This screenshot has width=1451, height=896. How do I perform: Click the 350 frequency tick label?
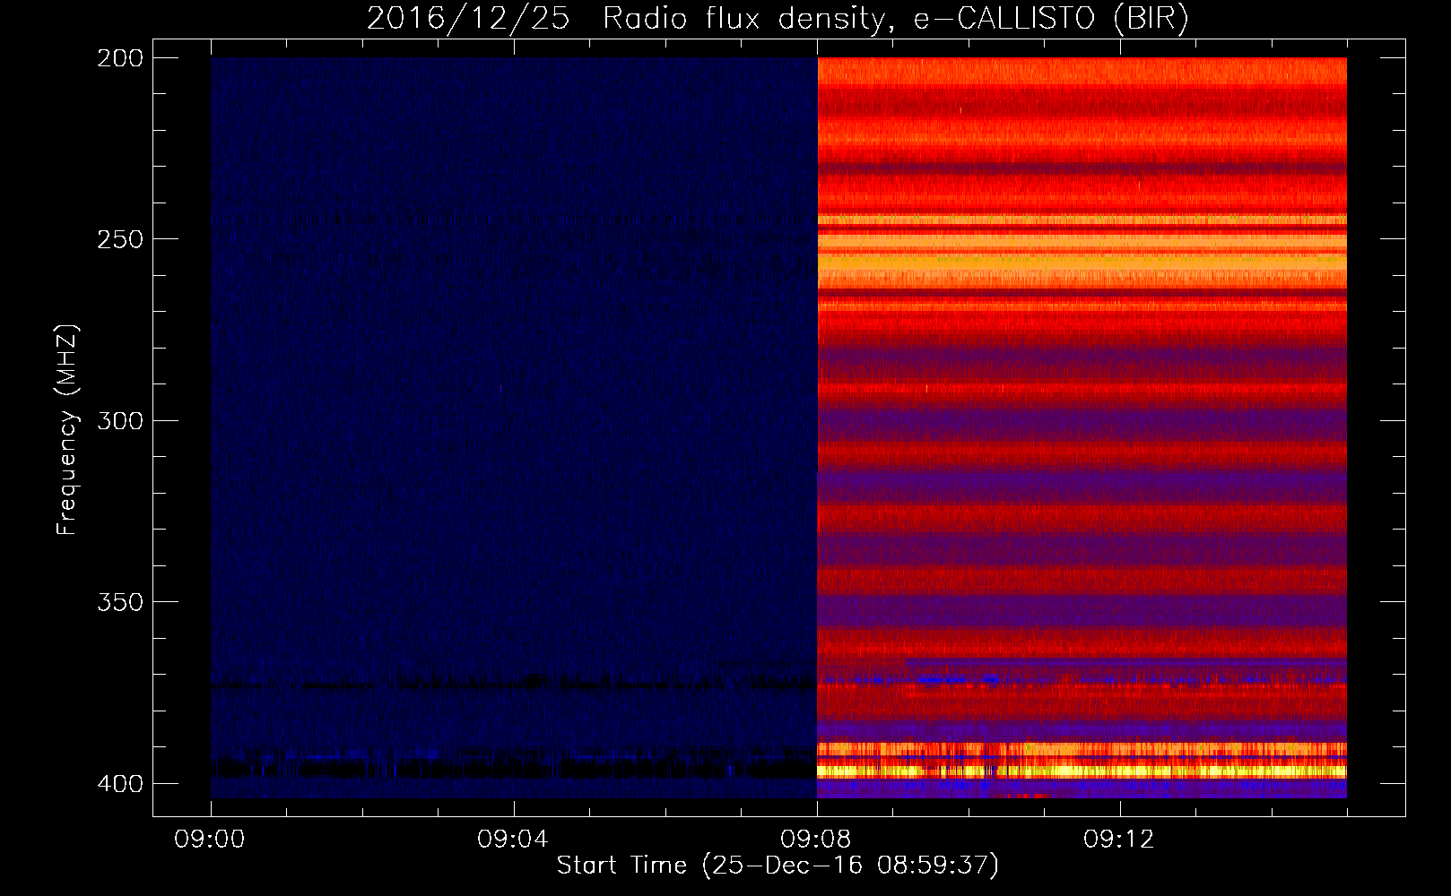click(120, 602)
